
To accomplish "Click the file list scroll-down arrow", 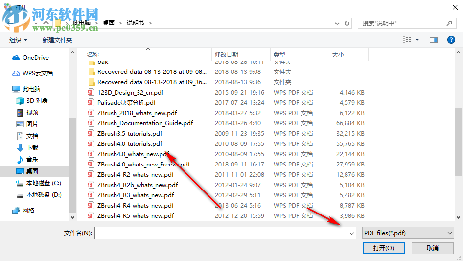I will click(458, 217).
